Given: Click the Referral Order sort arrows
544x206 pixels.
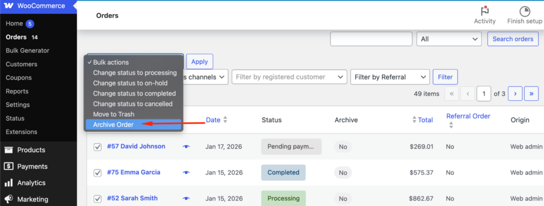Looking at the screenshot, I should pyautogui.click(x=451, y=125).
